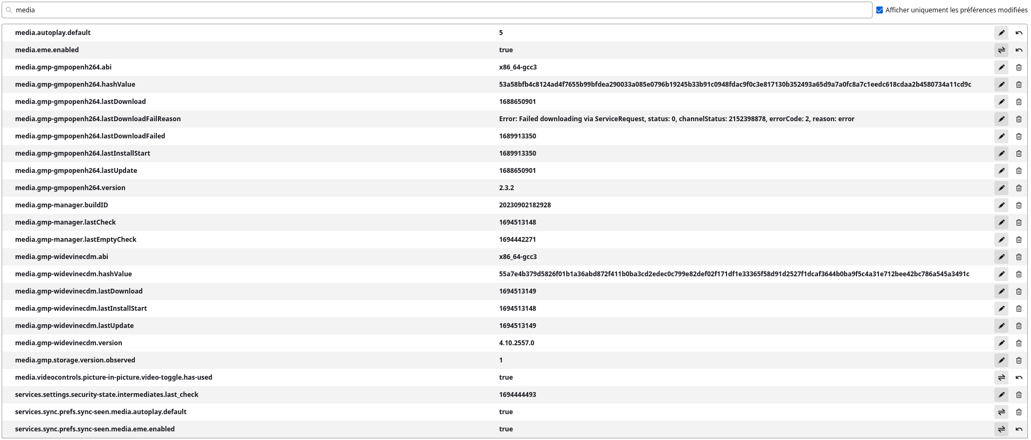Reset media.autoplay.default to its default
The height and width of the screenshot is (440, 1031).
point(1019,33)
